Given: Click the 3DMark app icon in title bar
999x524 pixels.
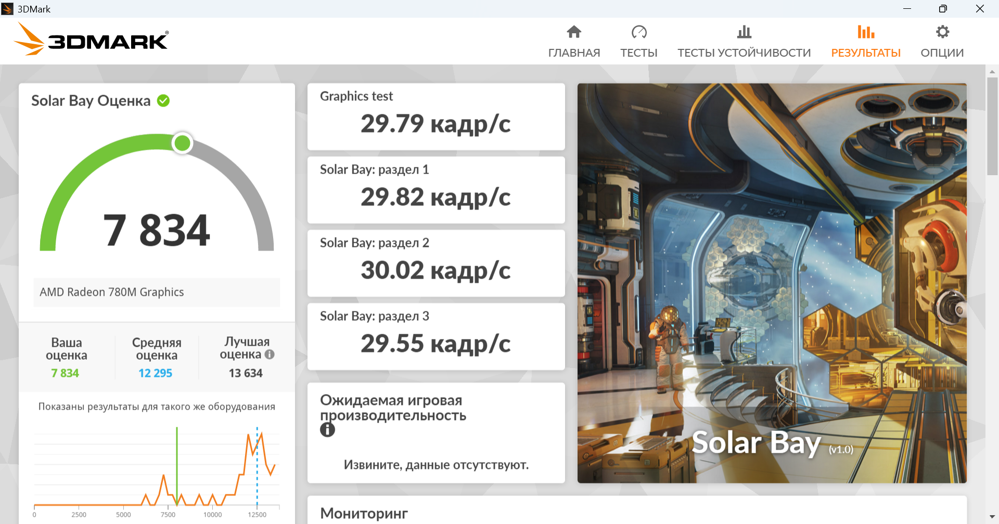Looking at the screenshot, I should 7,9.
